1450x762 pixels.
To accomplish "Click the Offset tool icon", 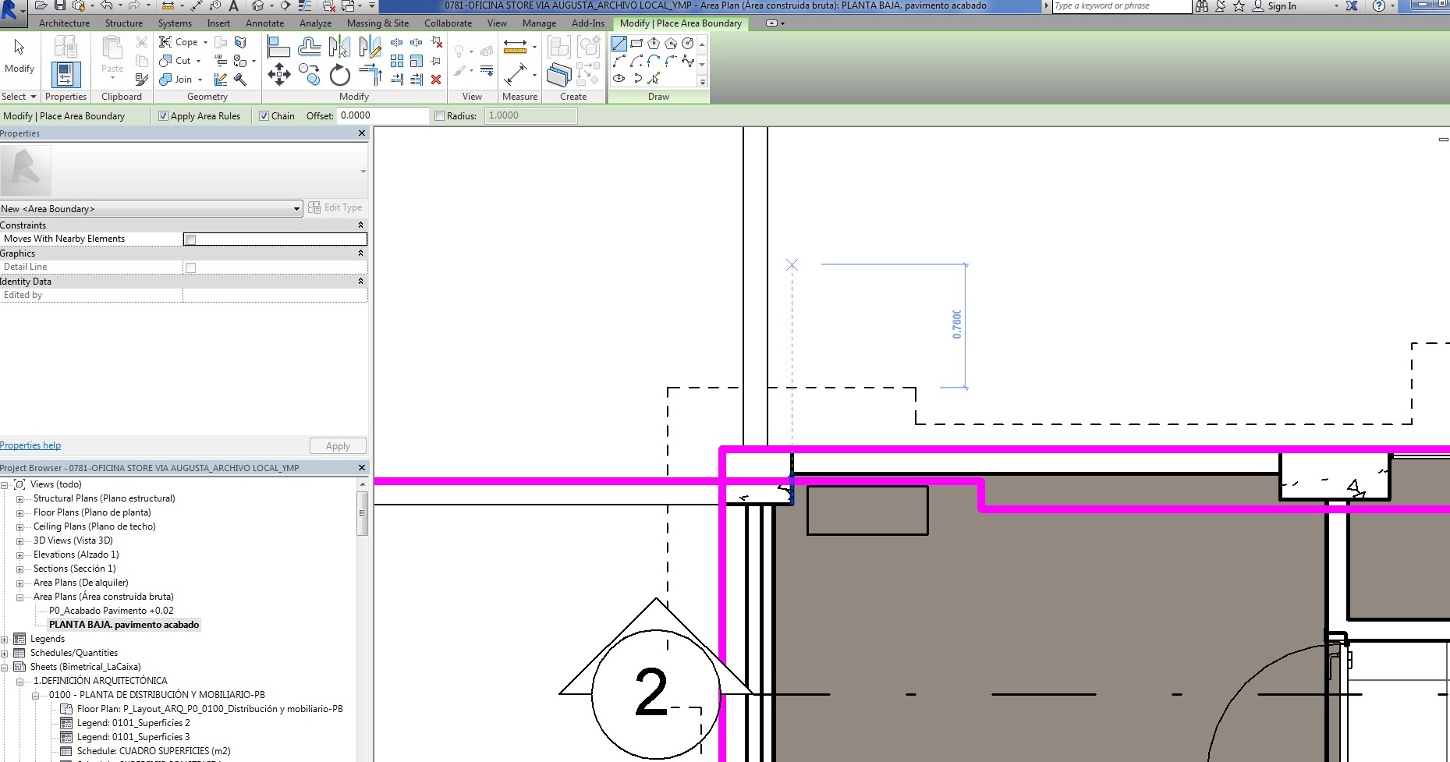I will point(310,48).
